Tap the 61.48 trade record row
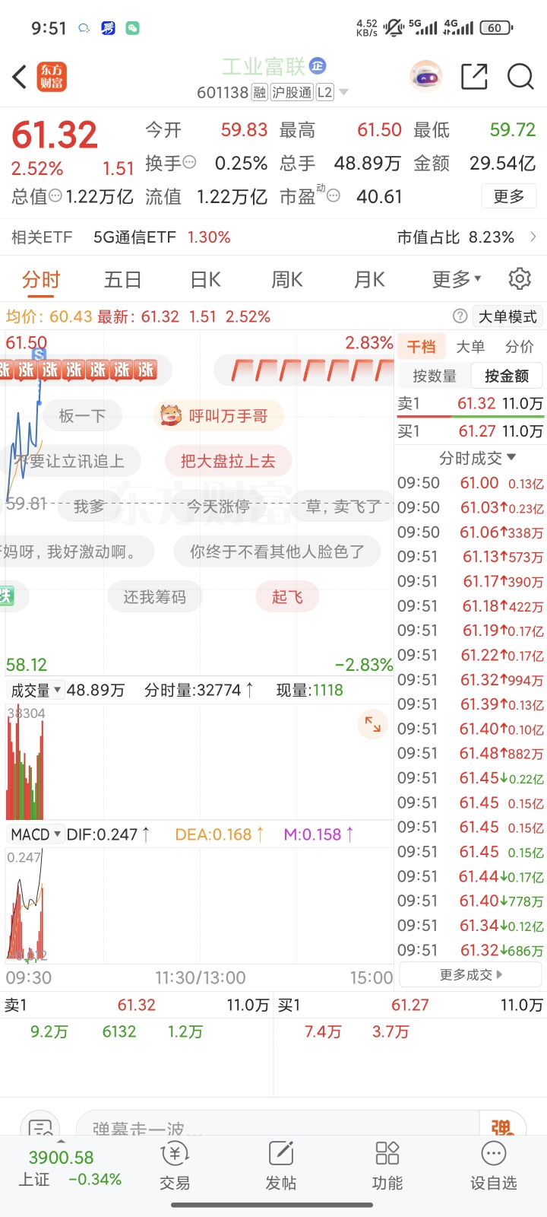The width and height of the screenshot is (547, 1217). coord(470,753)
